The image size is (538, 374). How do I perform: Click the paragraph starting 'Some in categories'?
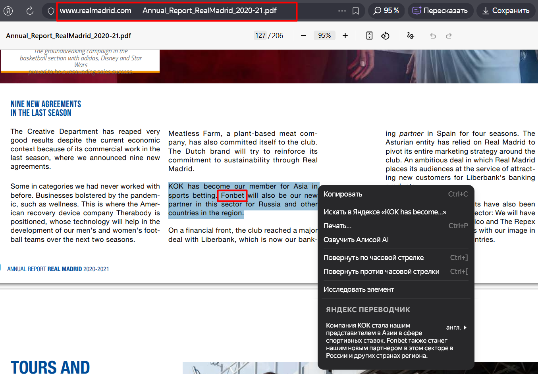point(85,213)
